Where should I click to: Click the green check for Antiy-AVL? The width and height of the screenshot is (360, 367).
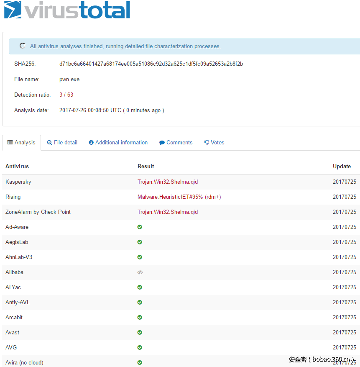coord(140,303)
